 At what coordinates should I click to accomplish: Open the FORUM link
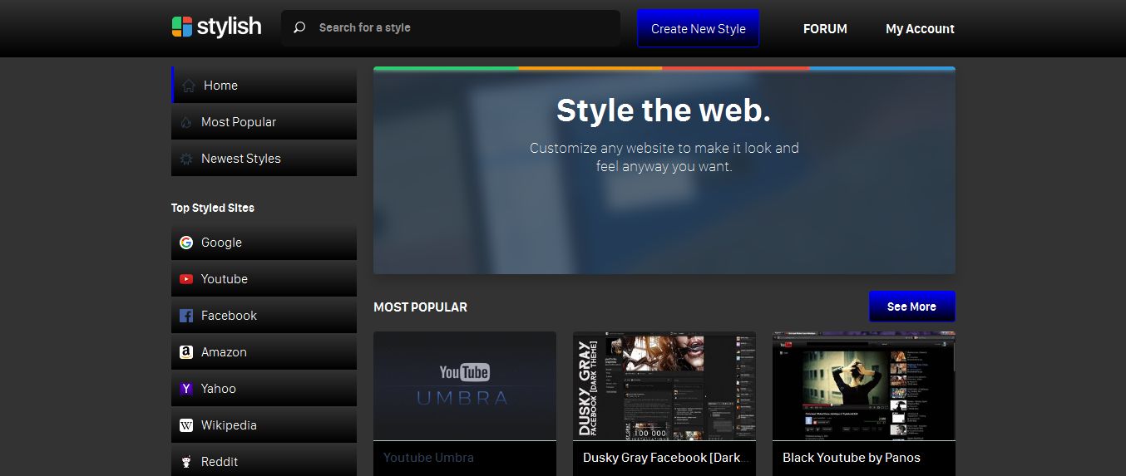coord(825,29)
